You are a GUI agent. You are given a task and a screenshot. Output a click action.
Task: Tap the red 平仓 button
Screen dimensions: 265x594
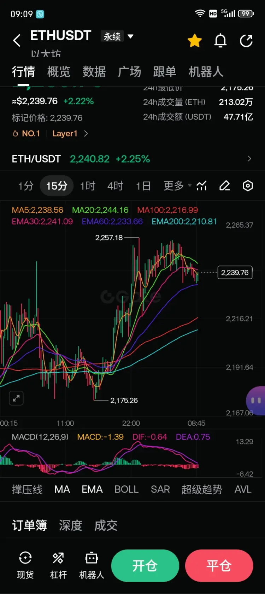(219, 566)
